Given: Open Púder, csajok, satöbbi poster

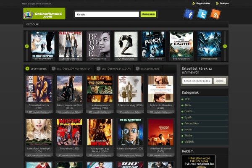Looking at the screenshot, I should click(69, 89).
